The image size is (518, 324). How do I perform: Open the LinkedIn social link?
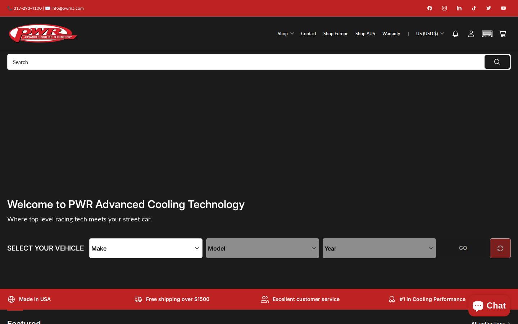coord(459,8)
